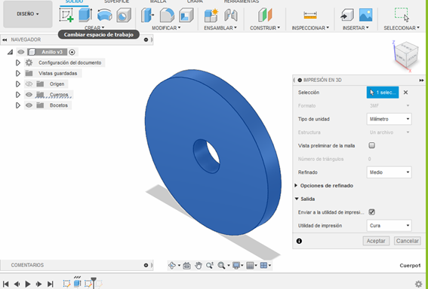
Task: Click the Orbit navigation tool
Action: (x=172, y=266)
